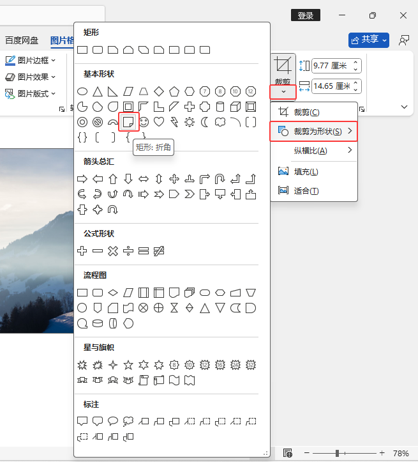Open the Crop dropdown arrow
This screenshot has height=462, width=418.
(x=283, y=92)
